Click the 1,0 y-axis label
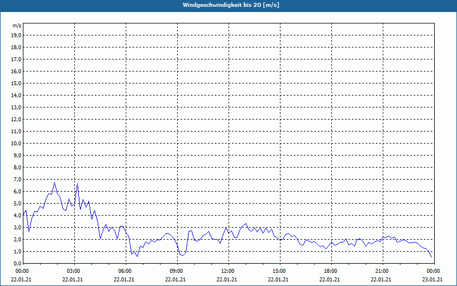Screen dimensions: 457x286 click(x=18, y=251)
